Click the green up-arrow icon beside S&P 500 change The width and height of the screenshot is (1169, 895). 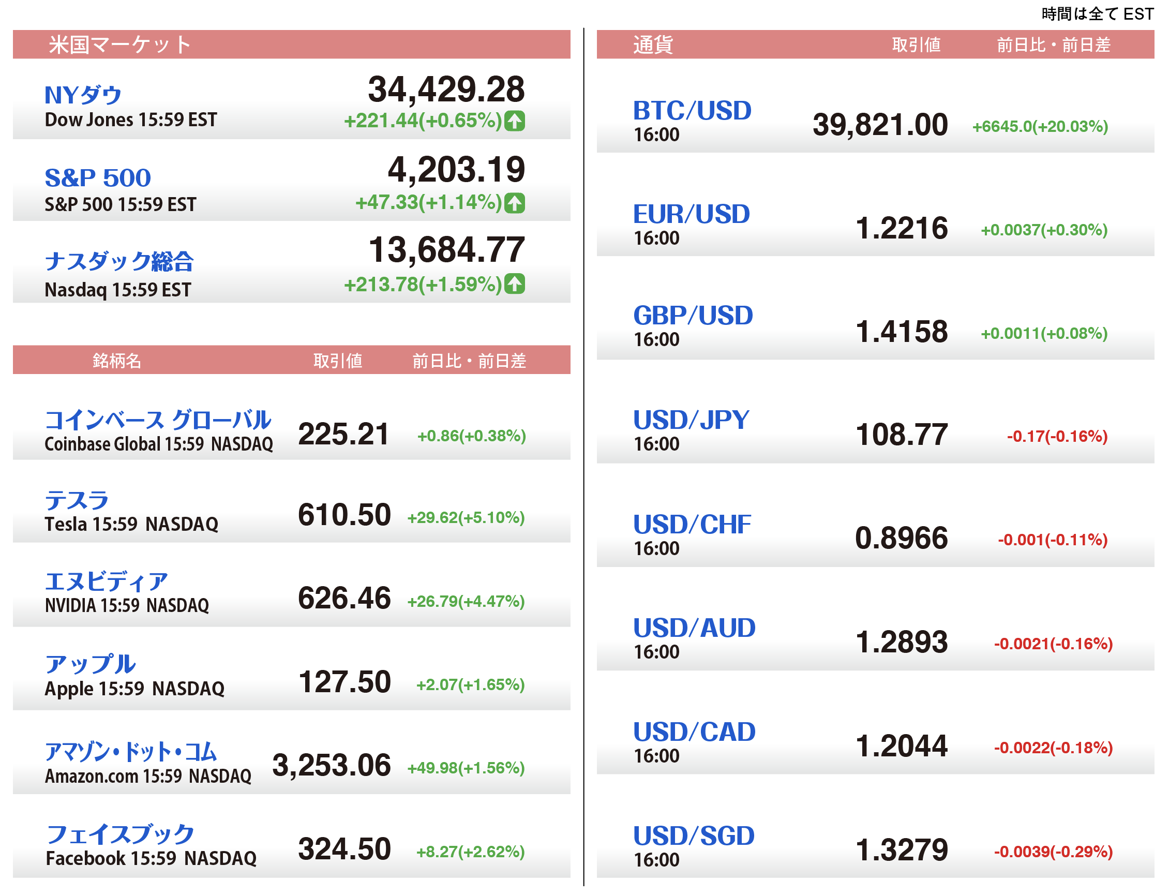515,203
